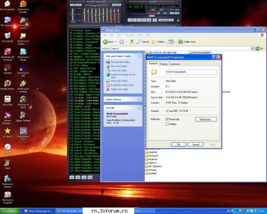This screenshot has width=267, height=214.
Task: Collapse the File and Folder Tasks panel
Action: [x=139, y=56]
